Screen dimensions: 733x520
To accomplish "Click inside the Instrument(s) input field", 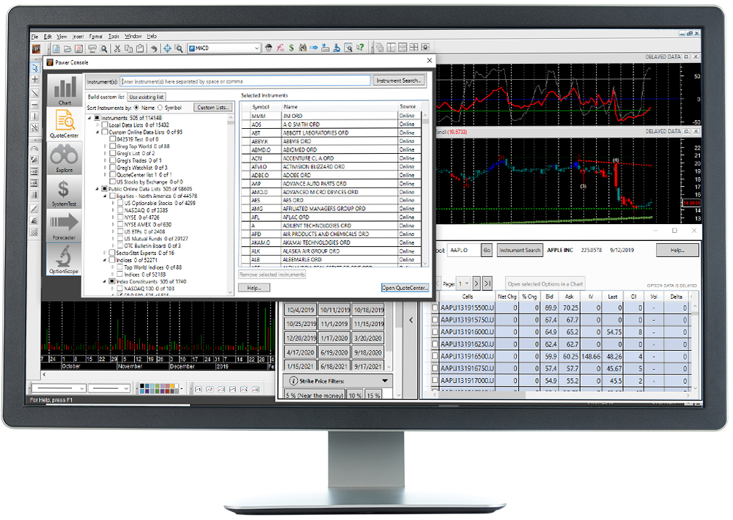I will point(242,81).
